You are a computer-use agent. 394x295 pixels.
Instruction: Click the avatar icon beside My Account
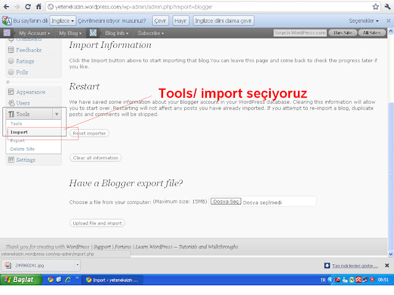7,33
